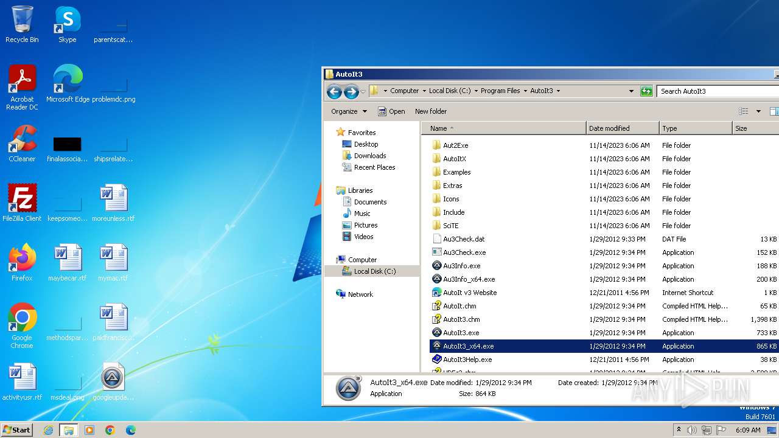Click the Search AutoIt3 input field
779x438 pixels.
pyautogui.click(x=718, y=91)
